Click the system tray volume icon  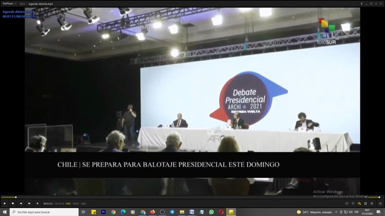click(x=351, y=212)
